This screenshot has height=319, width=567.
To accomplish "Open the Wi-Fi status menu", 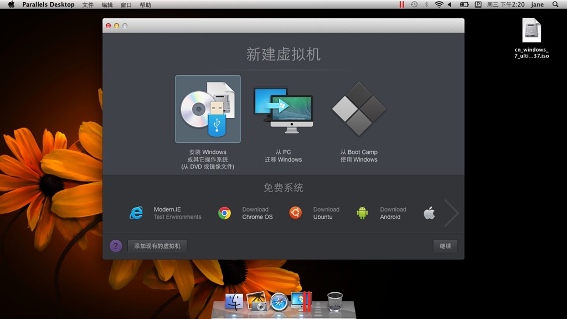I will [x=439, y=4].
